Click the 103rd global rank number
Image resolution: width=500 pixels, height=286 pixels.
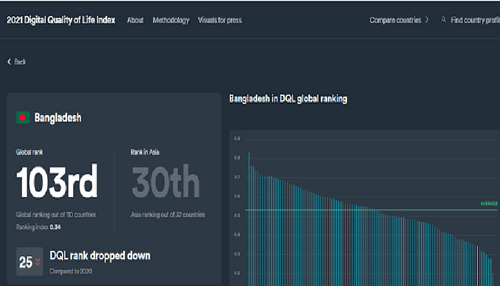[x=57, y=182]
